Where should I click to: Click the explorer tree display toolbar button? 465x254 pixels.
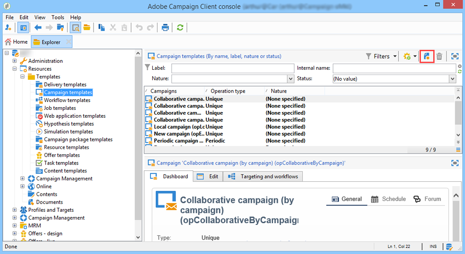pyautogui.click(x=23, y=28)
